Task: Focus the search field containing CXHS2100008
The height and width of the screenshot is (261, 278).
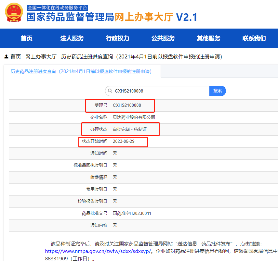Action: 159,91
